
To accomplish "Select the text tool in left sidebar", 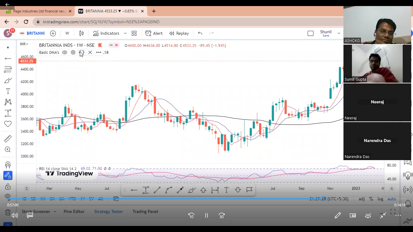I will tap(8, 91).
